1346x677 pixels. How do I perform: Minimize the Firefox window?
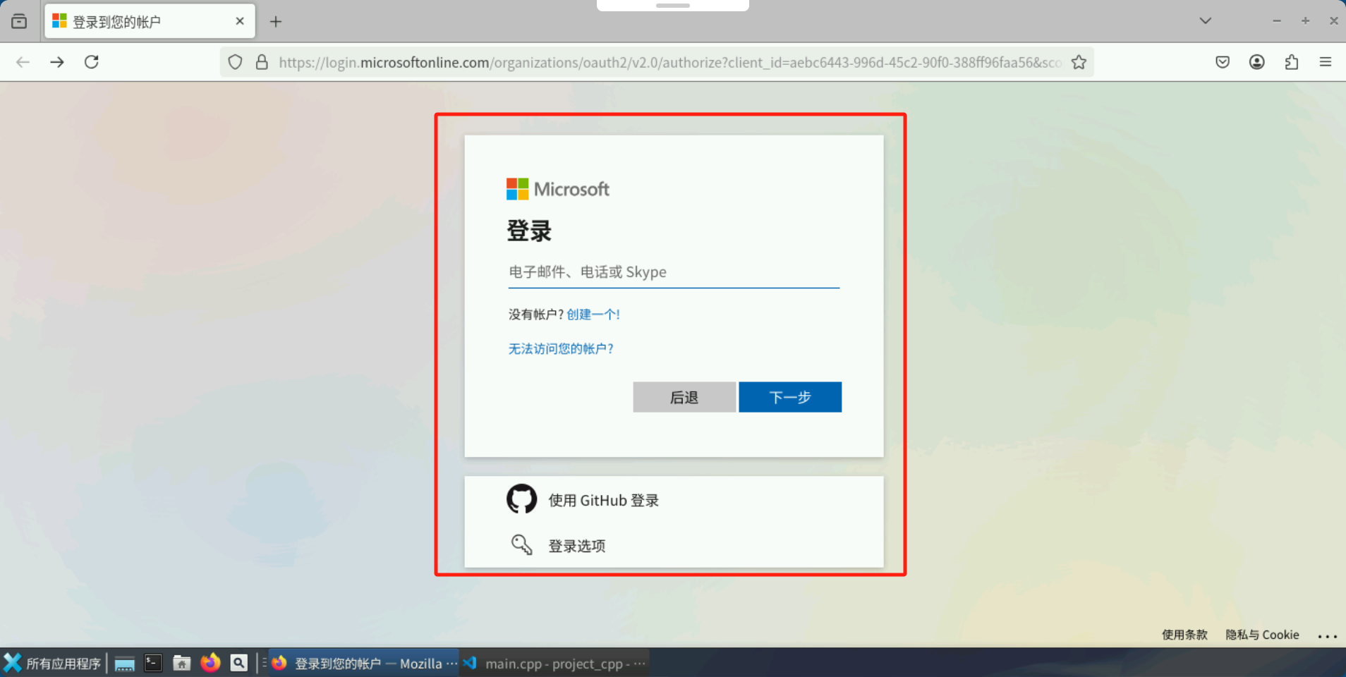(x=1277, y=21)
